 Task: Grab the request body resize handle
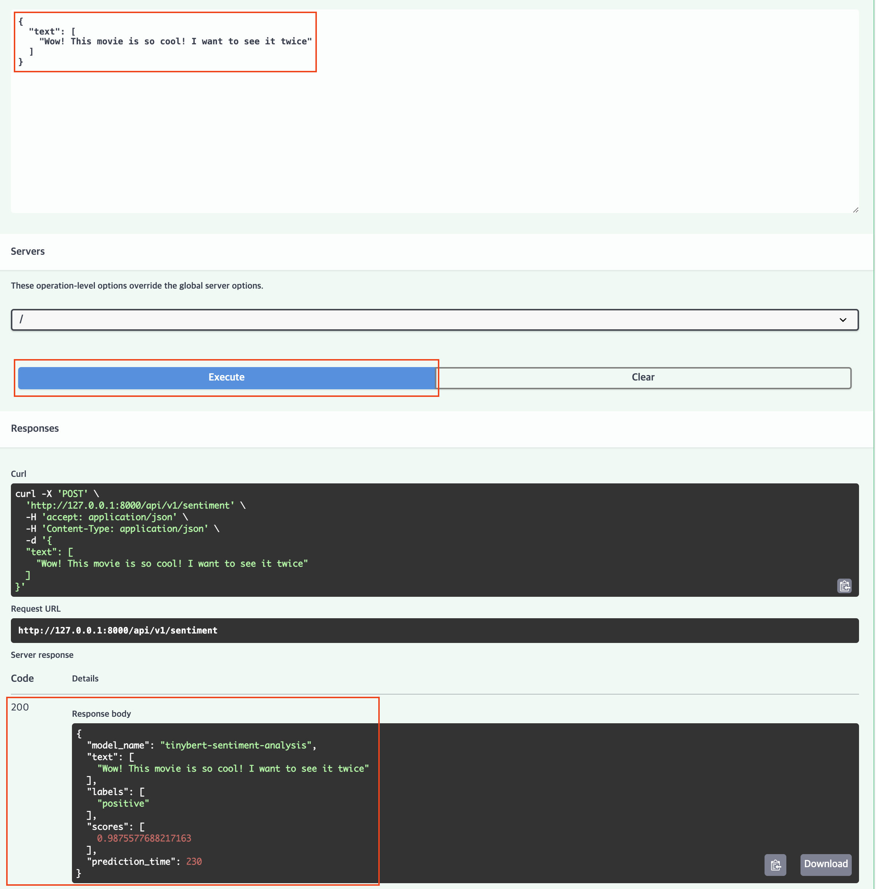[855, 210]
